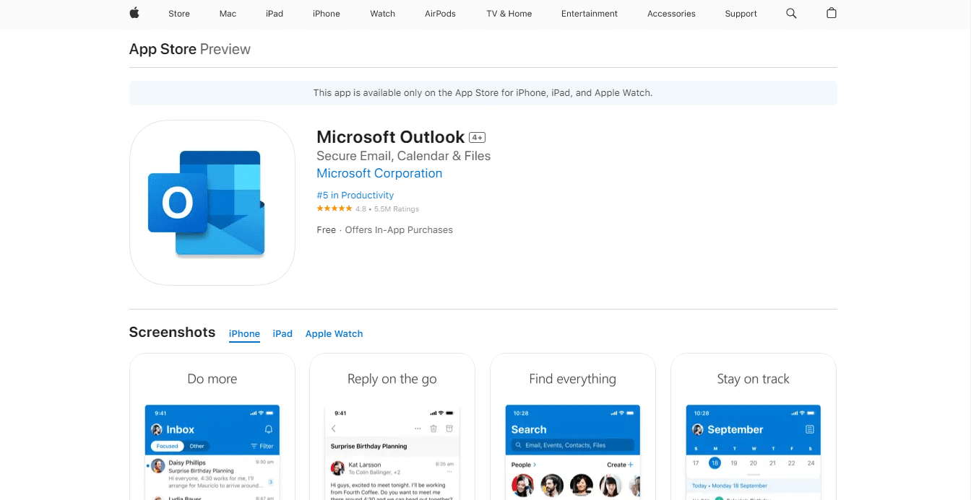Open the Store menu item

pos(179,14)
